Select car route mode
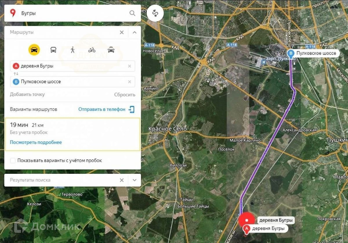 point(34,50)
